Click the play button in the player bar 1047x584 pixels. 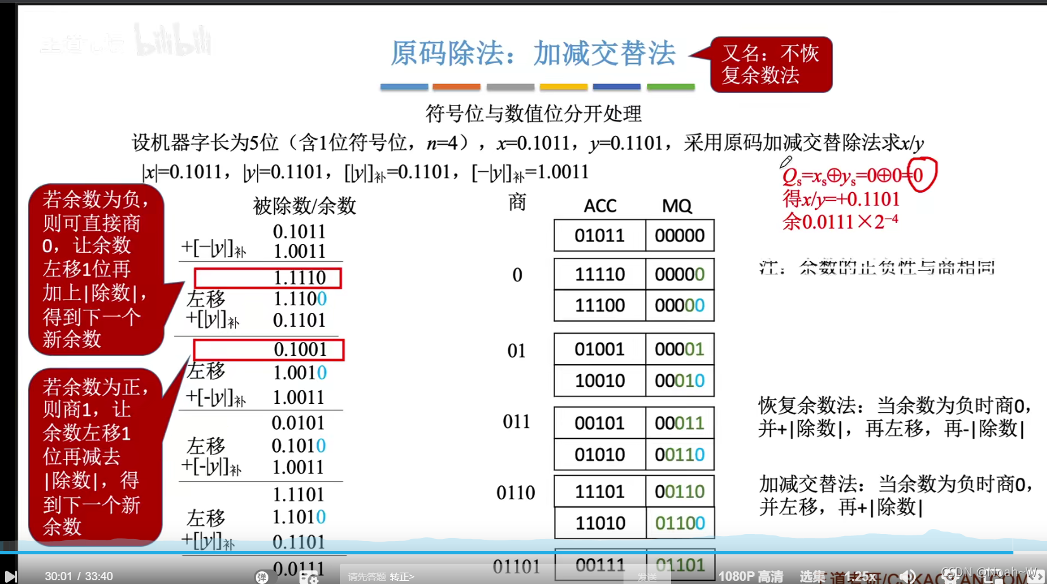point(10,576)
